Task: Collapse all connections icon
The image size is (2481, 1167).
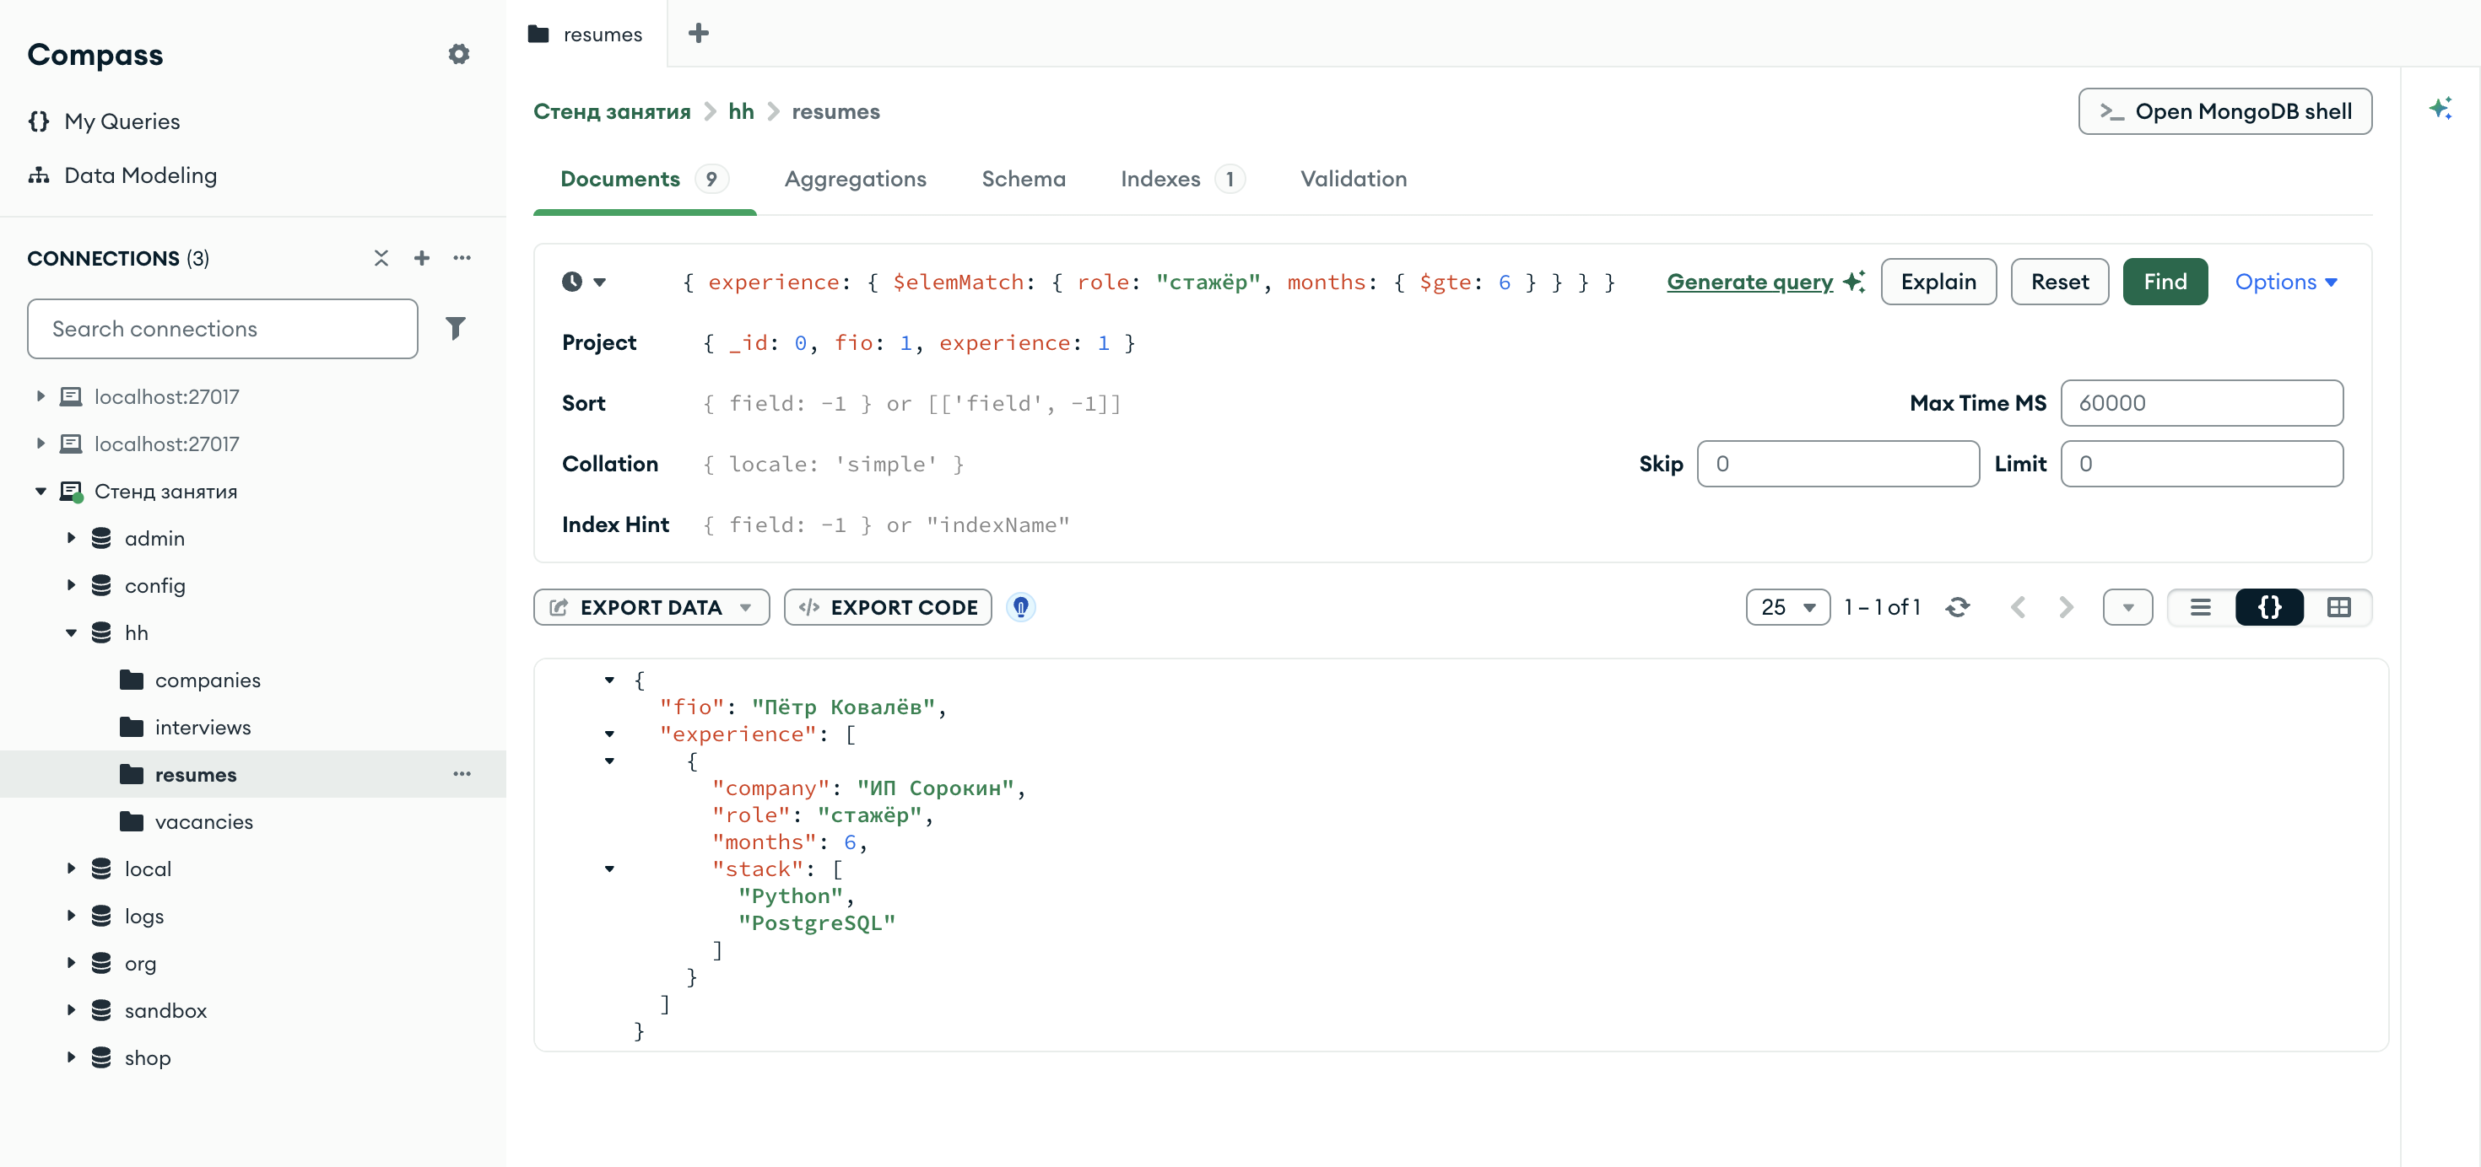Action: 381,258
